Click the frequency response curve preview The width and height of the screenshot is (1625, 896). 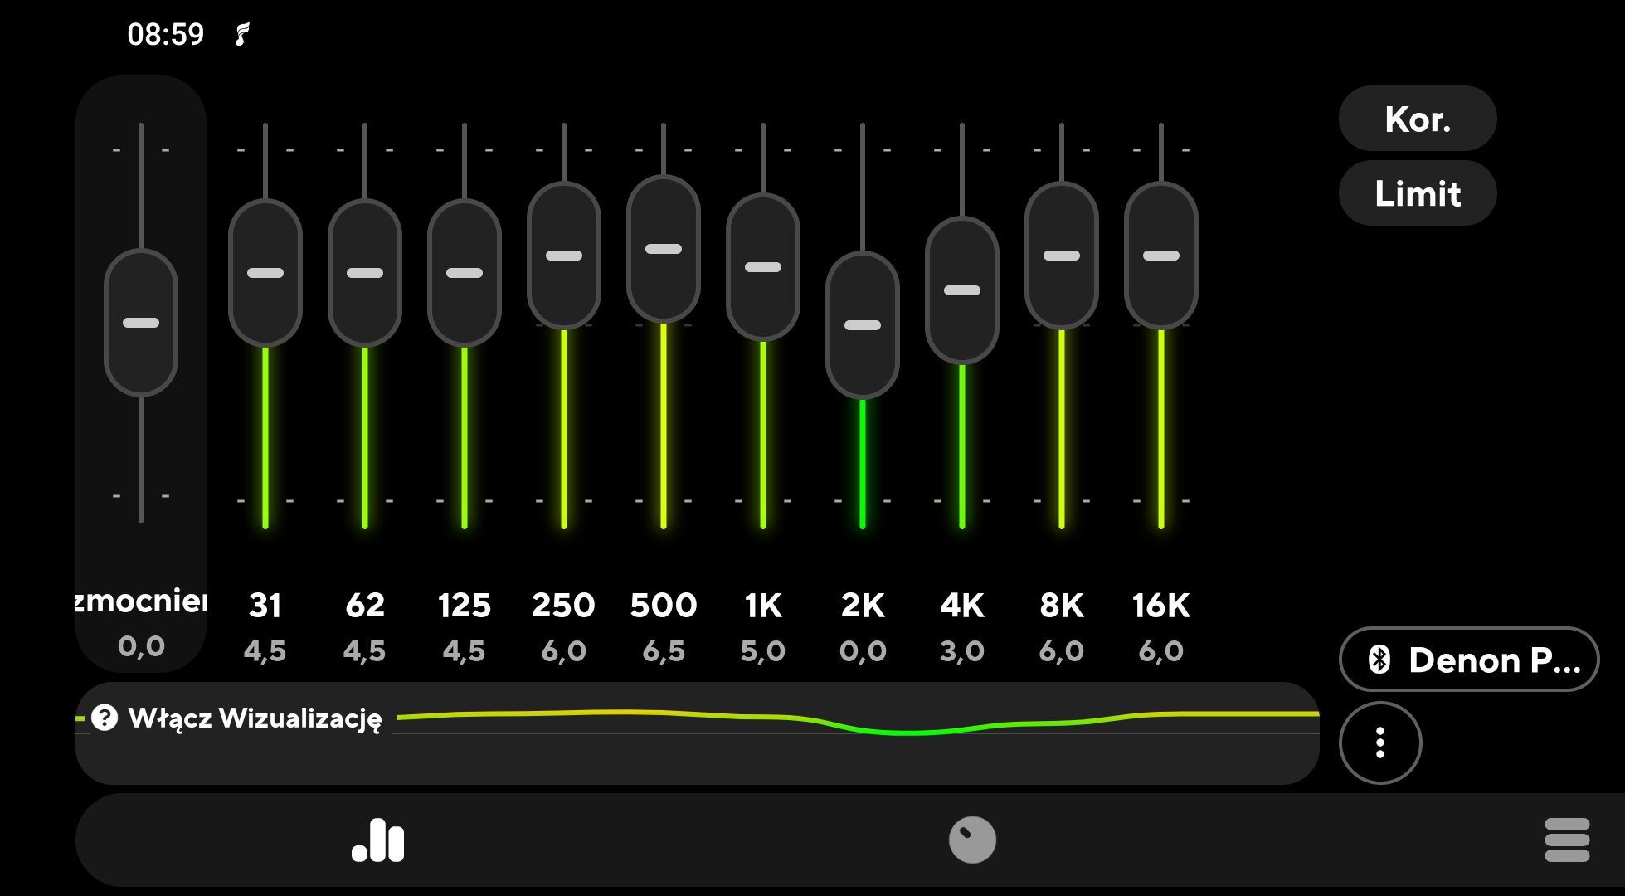[x=859, y=722]
